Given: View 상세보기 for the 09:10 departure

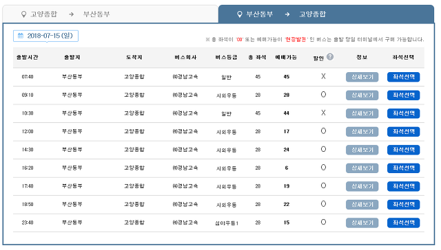Looking at the screenshot, I should point(362,95).
